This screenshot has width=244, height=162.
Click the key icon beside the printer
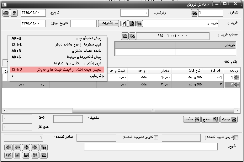(x=14, y=13)
